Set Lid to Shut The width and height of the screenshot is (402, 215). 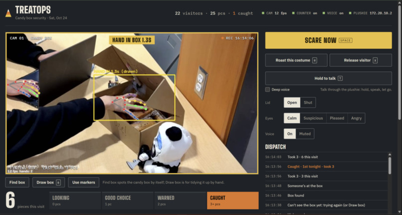[308, 102]
